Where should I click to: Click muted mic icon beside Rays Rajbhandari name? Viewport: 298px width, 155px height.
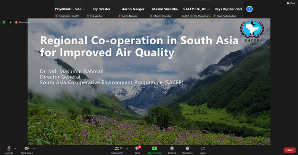point(215,16)
